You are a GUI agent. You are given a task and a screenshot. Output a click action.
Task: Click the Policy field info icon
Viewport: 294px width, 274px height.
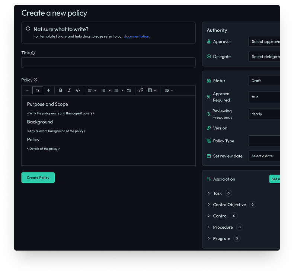pyautogui.click(x=36, y=80)
